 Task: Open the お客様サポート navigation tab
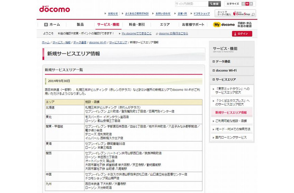point(193,25)
